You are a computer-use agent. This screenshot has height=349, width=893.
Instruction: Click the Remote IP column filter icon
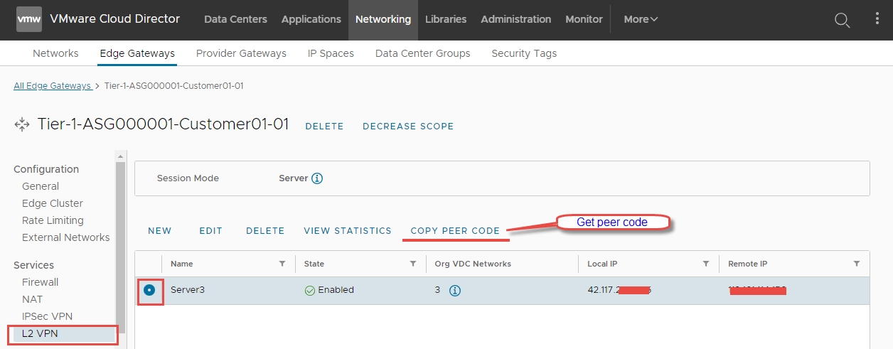pyautogui.click(x=857, y=264)
